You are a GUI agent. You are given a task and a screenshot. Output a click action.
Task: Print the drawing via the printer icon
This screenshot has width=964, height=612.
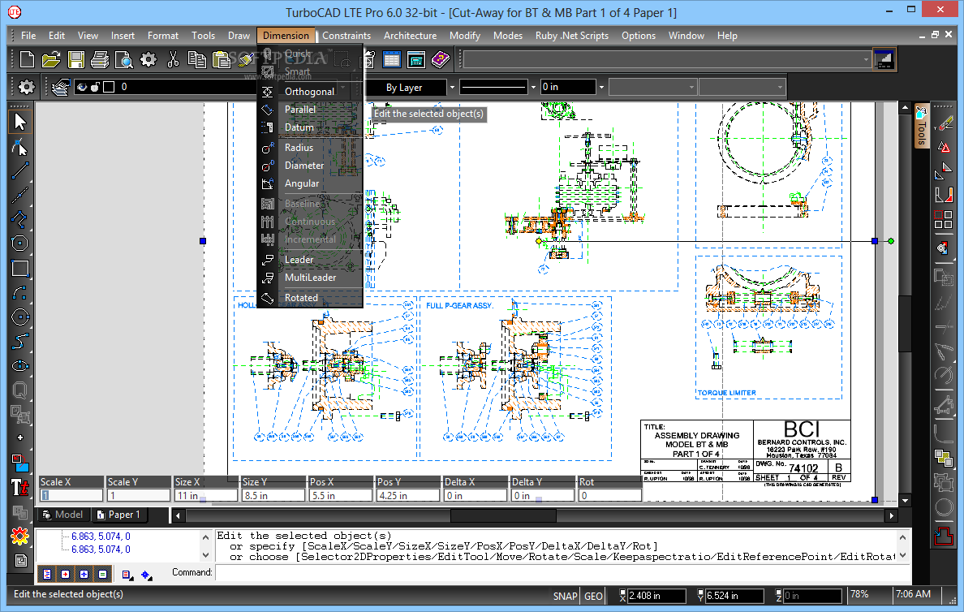click(x=100, y=60)
